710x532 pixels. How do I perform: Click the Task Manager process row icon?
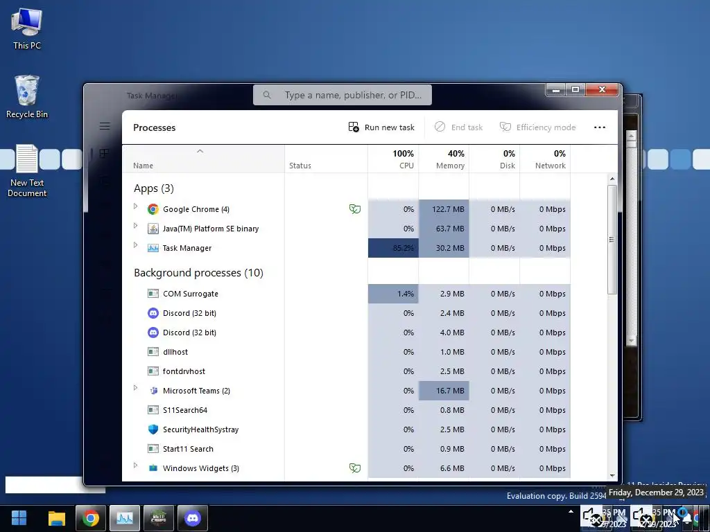pyautogui.click(x=153, y=248)
